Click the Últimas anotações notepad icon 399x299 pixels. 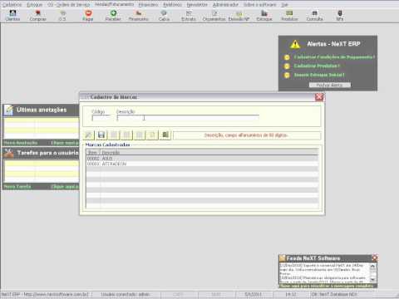click(9, 110)
